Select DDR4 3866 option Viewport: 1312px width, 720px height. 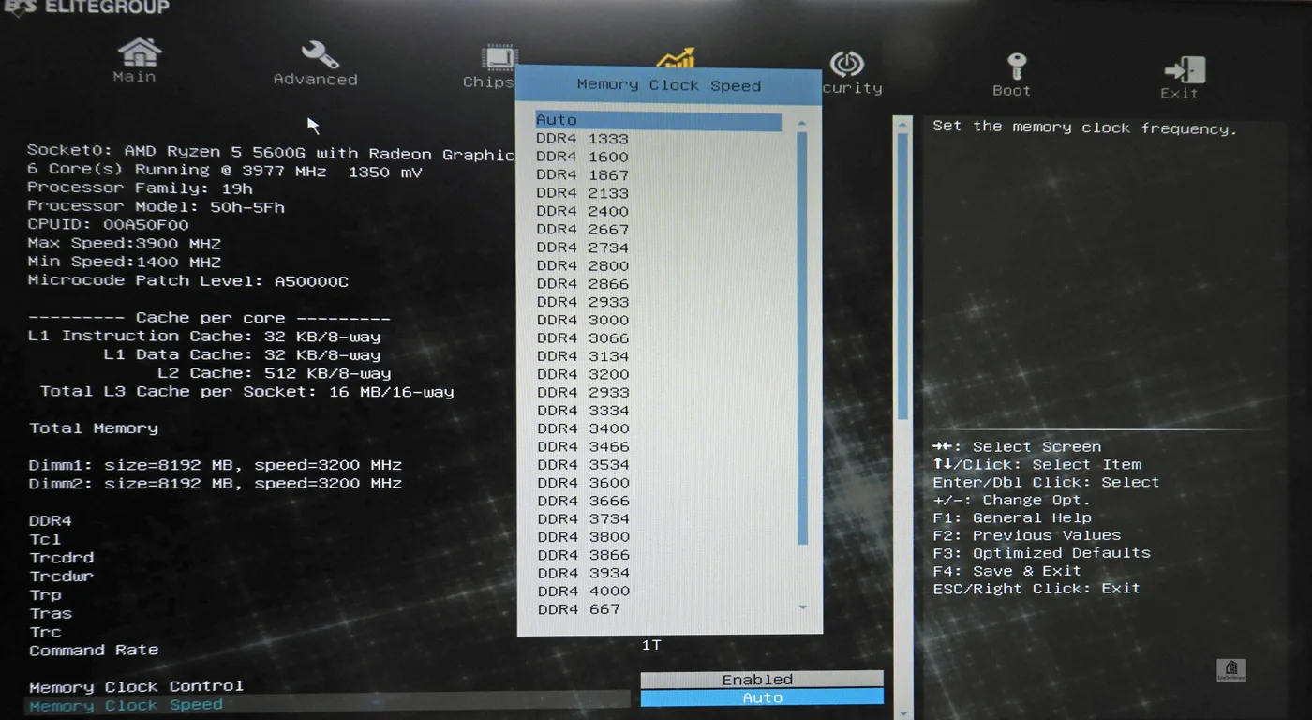(x=582, y=555)
